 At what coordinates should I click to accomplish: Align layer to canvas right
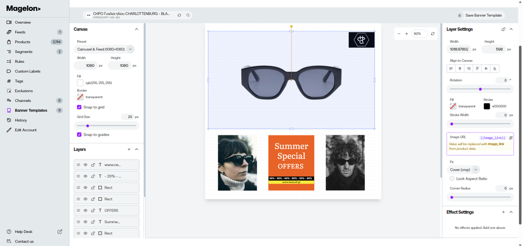[469, 69]
